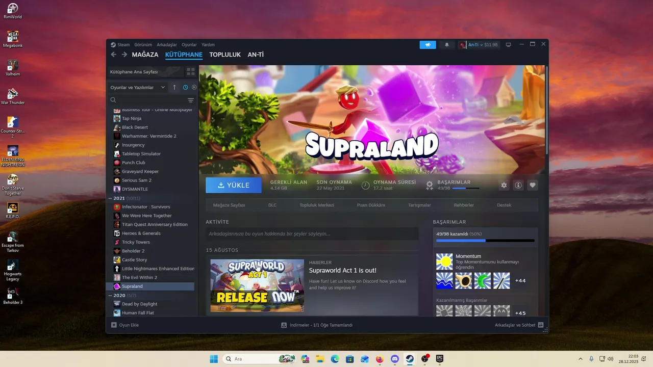Open Supraland game info icon
653x367 pixels.
pyautogui.click(x=518, y=185)
